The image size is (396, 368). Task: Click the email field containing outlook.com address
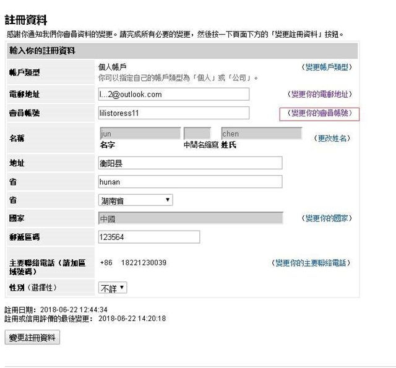pyautogui.click(x=173, y=94)
